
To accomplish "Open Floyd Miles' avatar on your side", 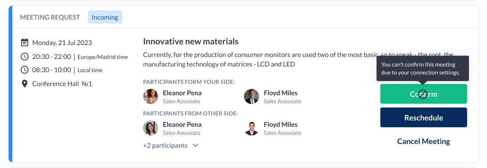I will [x=251, y=96].
